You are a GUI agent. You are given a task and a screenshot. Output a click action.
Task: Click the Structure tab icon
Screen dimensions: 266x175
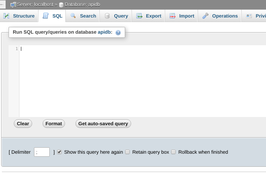(6, 16)
